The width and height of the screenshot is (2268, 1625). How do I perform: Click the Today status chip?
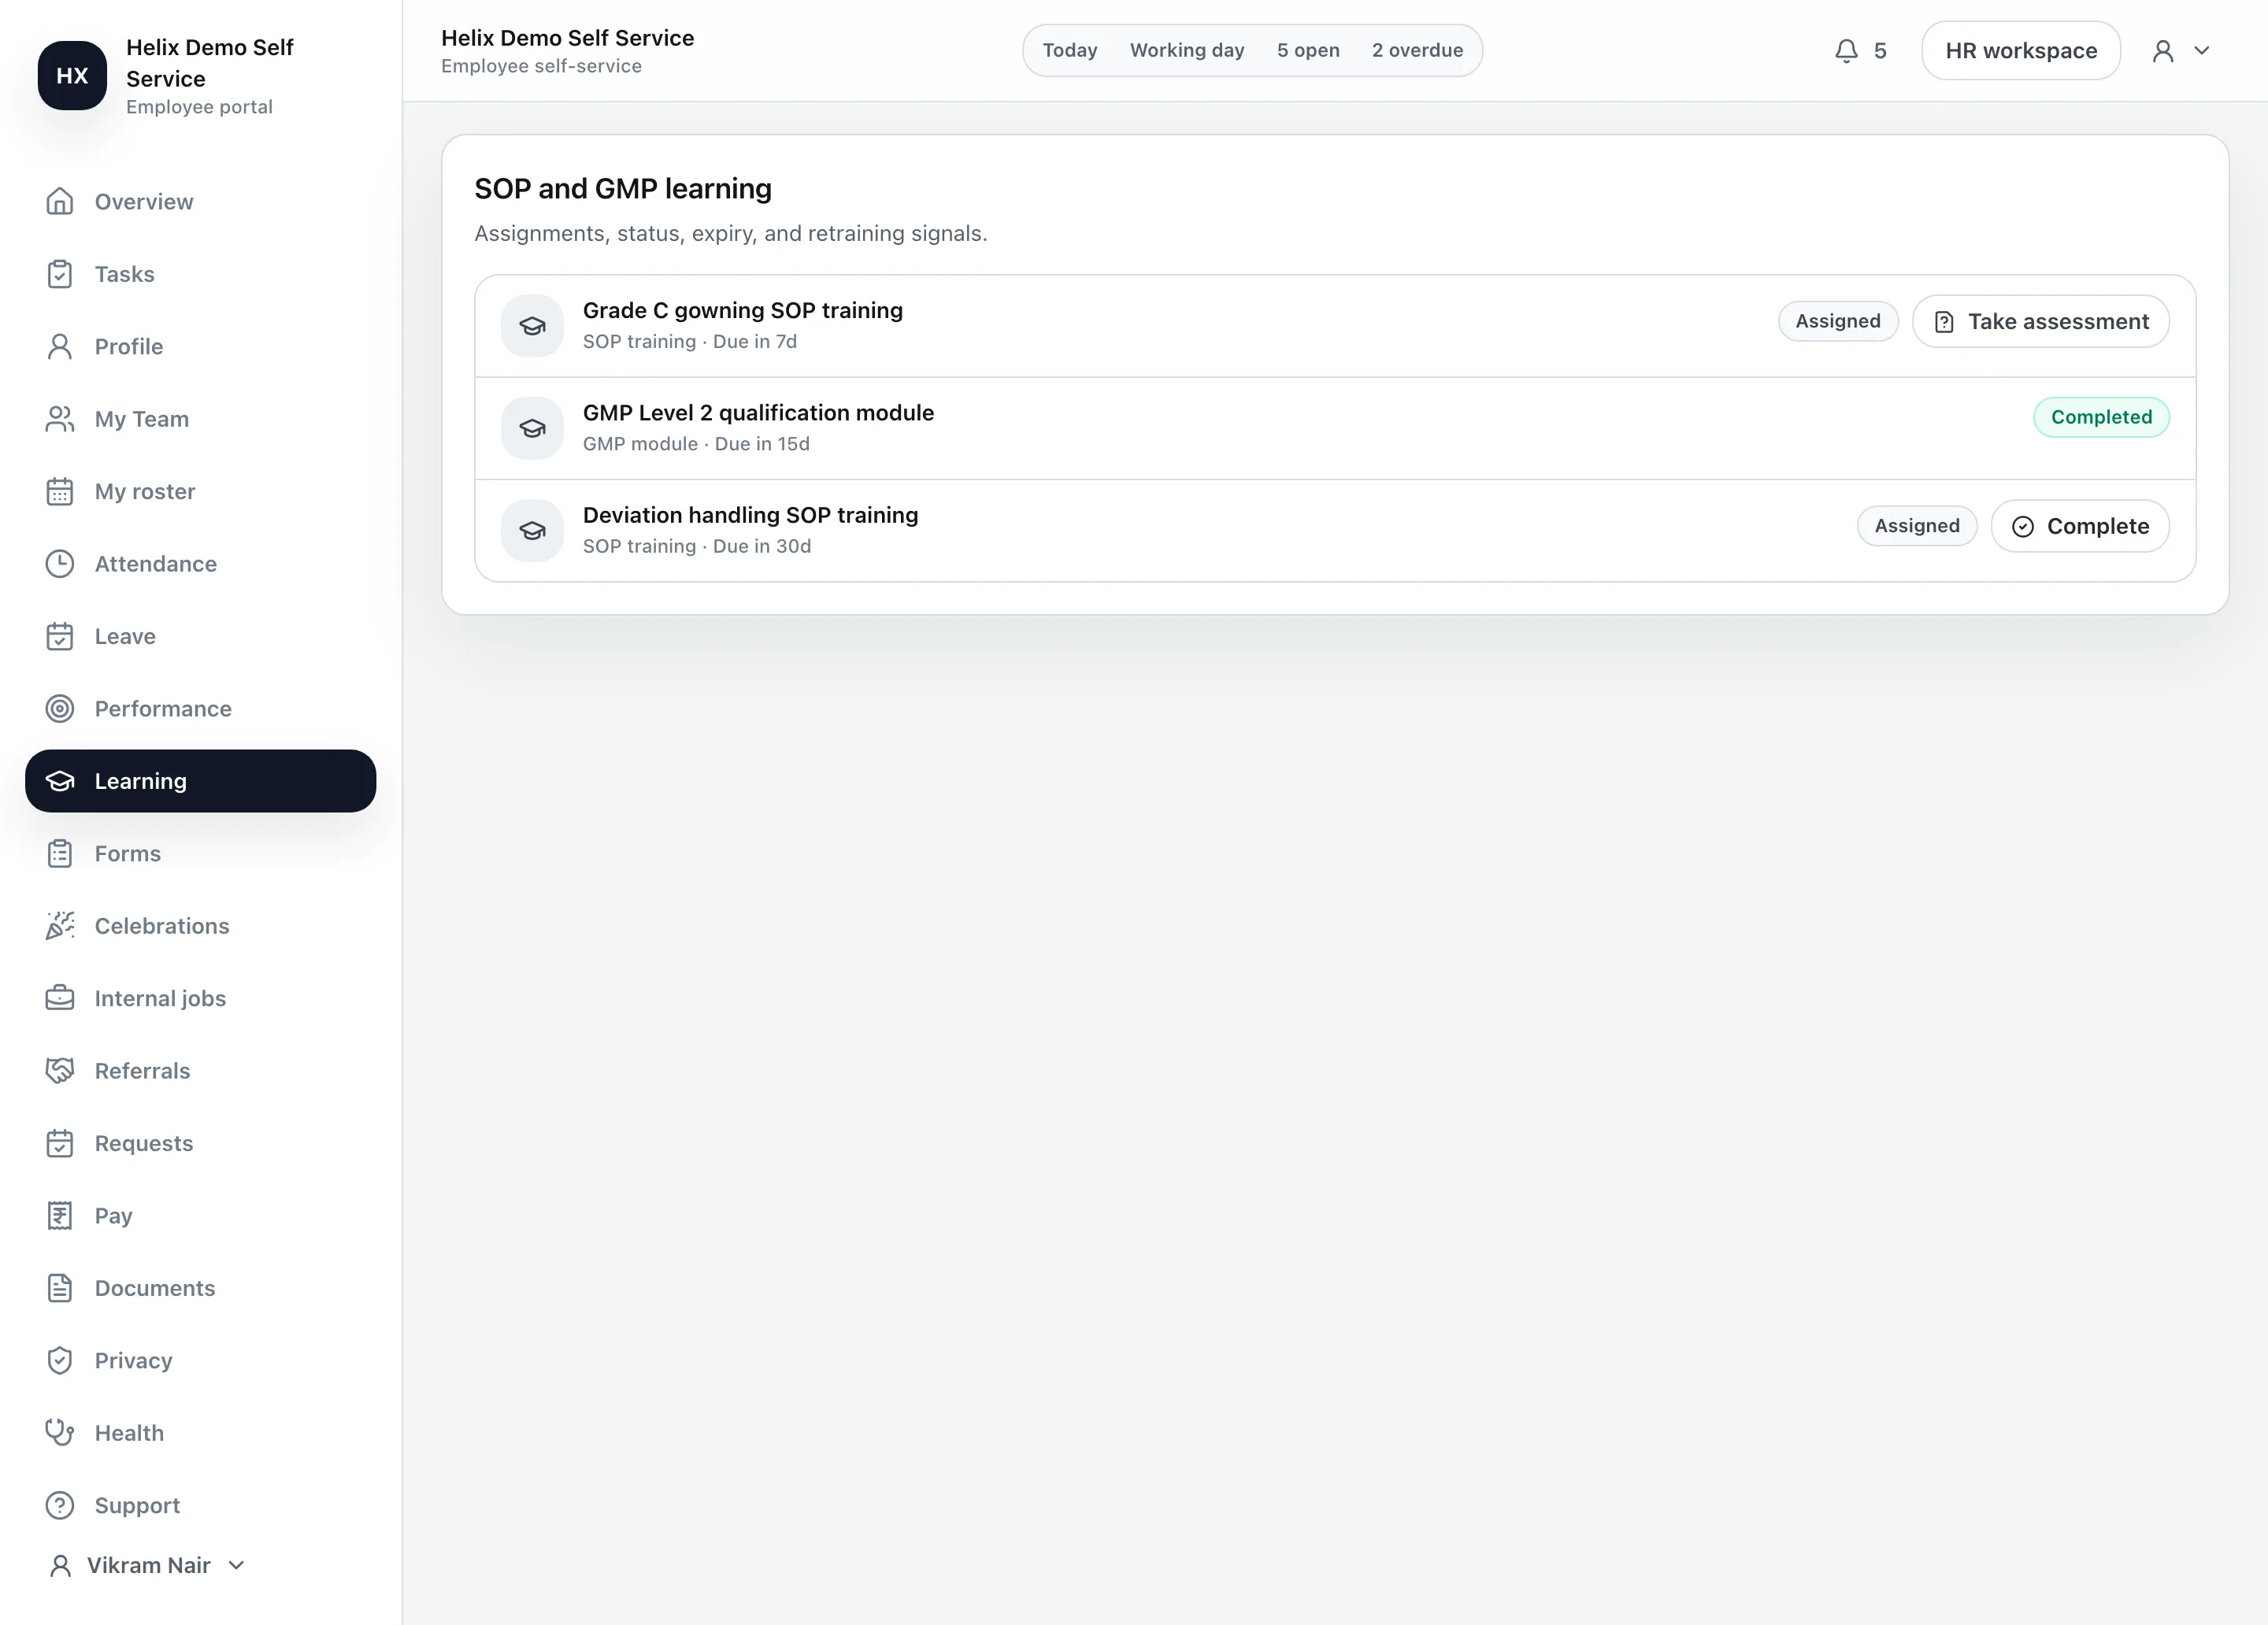pos(1070,50)
